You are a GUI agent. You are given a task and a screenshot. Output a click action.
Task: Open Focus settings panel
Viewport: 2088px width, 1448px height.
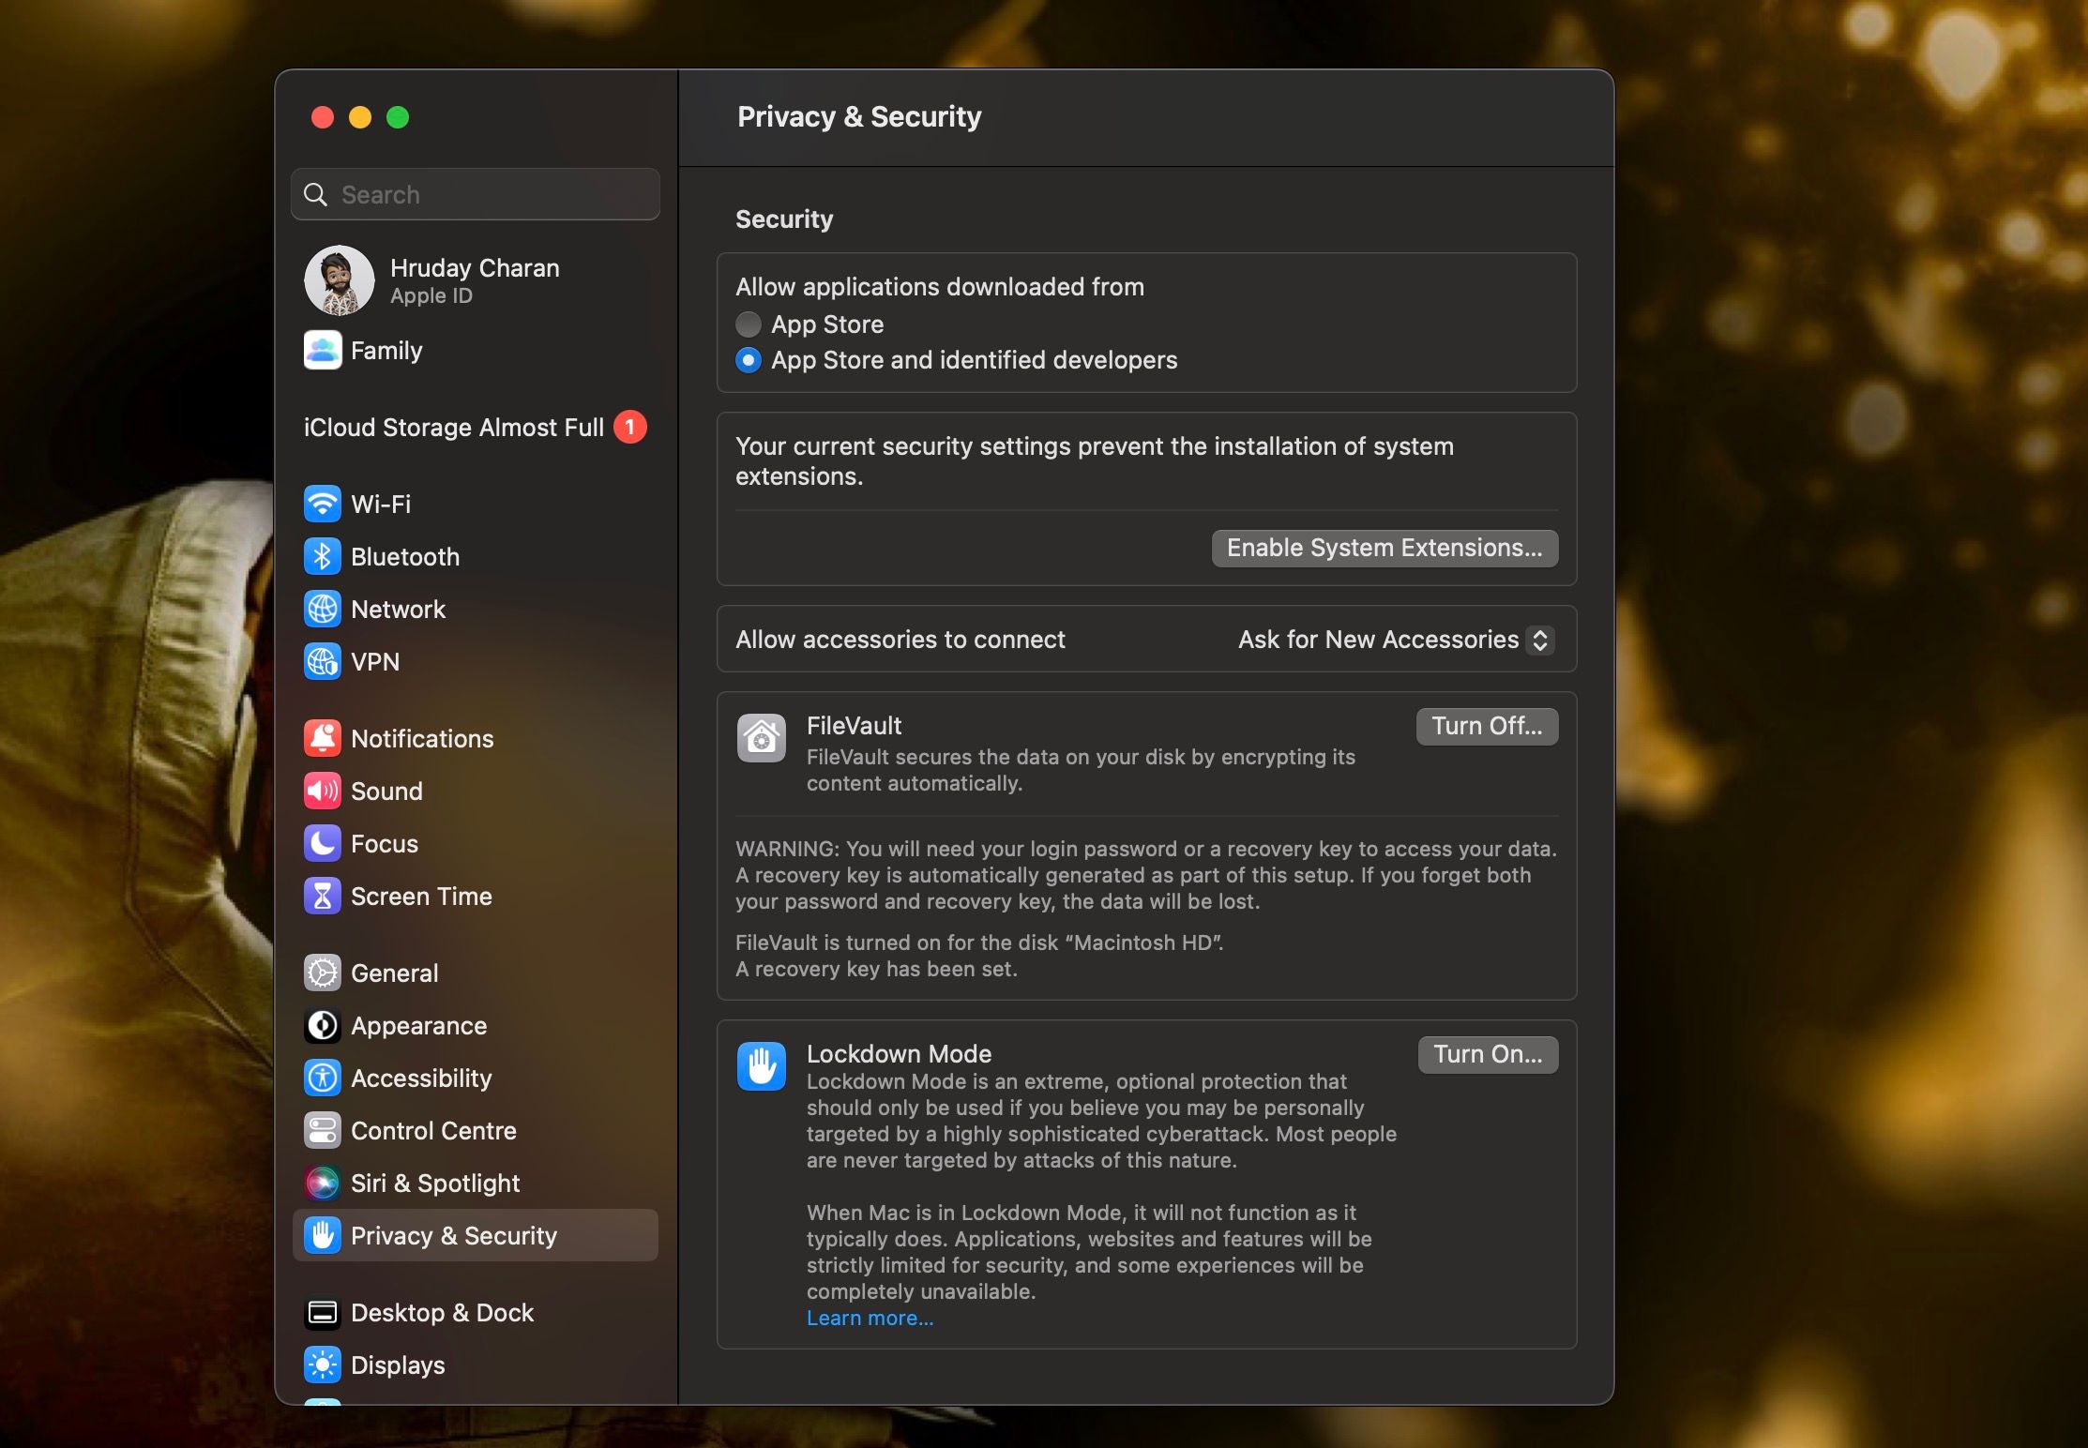click(x=384, y=842)
